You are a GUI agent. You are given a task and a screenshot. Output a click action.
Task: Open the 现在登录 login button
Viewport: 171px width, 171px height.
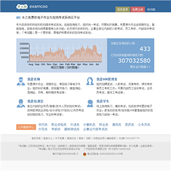pyautogui.click(x=123, y=9)
